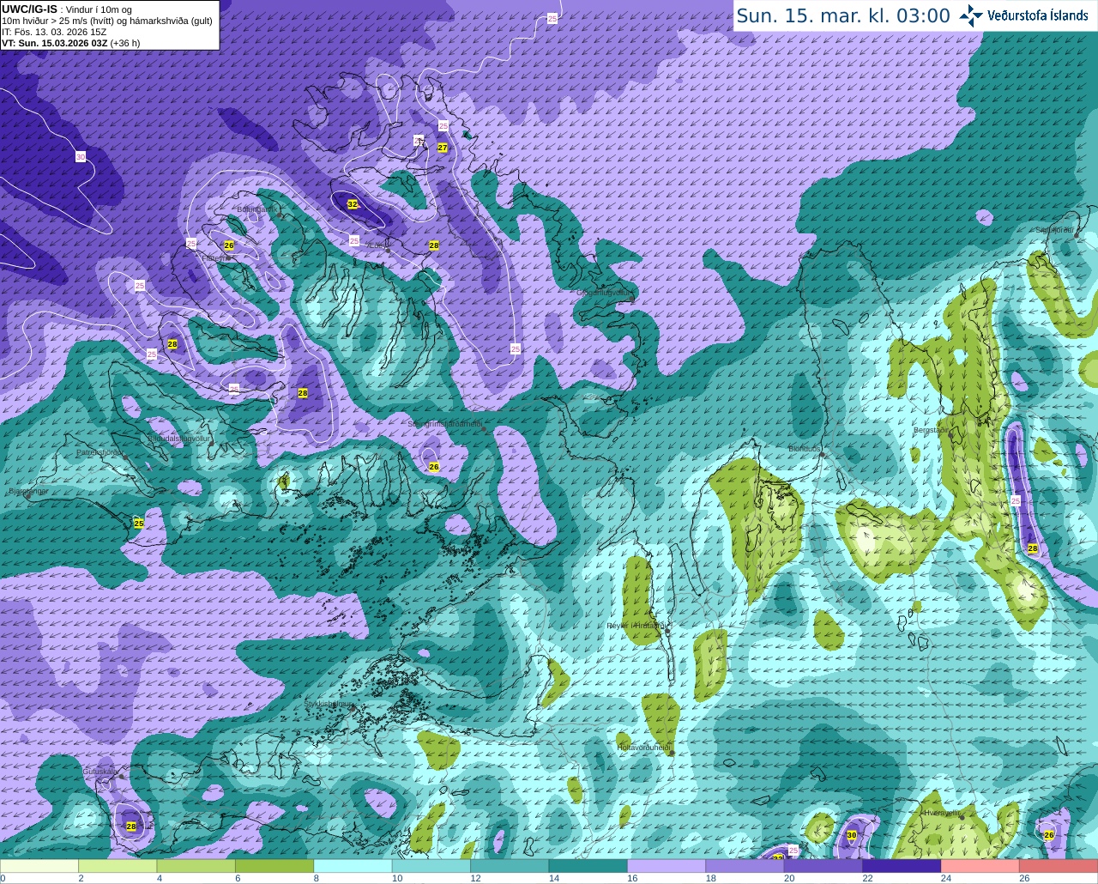
Task: Pick the 0–2 m/s pale yellow legend swatch
Action: pos(39,866)
